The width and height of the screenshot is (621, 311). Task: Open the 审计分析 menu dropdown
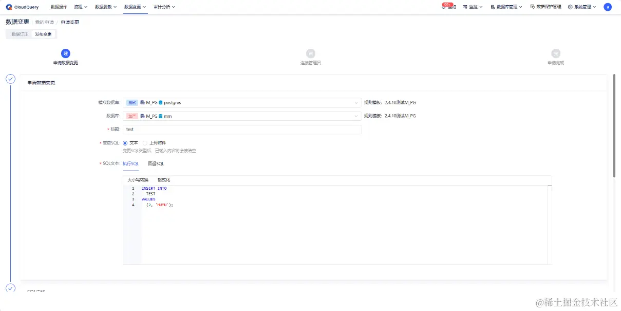pos(164,7)
